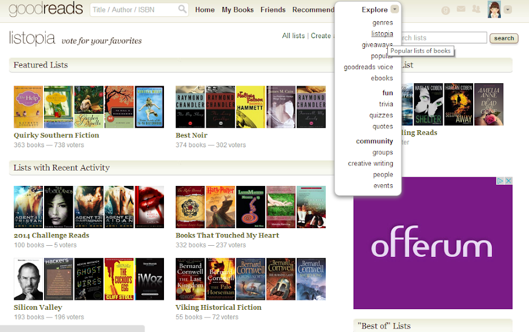
Task: Open creative writing in Explore menu
Action: click(370, 163)
